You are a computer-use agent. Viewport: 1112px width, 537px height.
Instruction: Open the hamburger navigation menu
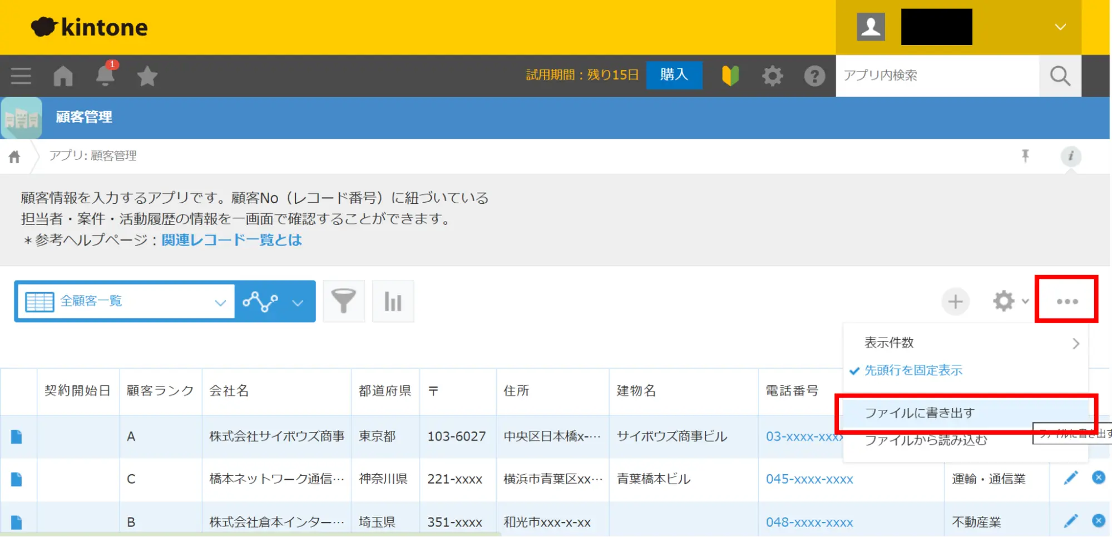coord(21,76)
